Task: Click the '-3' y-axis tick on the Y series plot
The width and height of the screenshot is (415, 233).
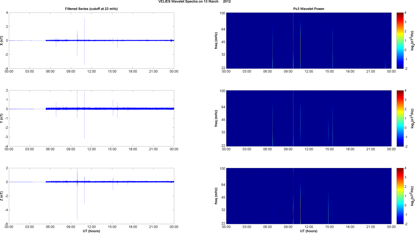Action: coord(6,137)
